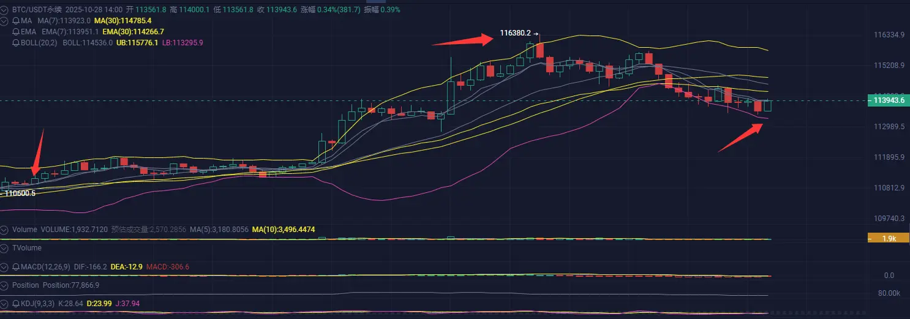Open the MA indicator label
Screen dimensions: 910x319
[x=26, y=21]
